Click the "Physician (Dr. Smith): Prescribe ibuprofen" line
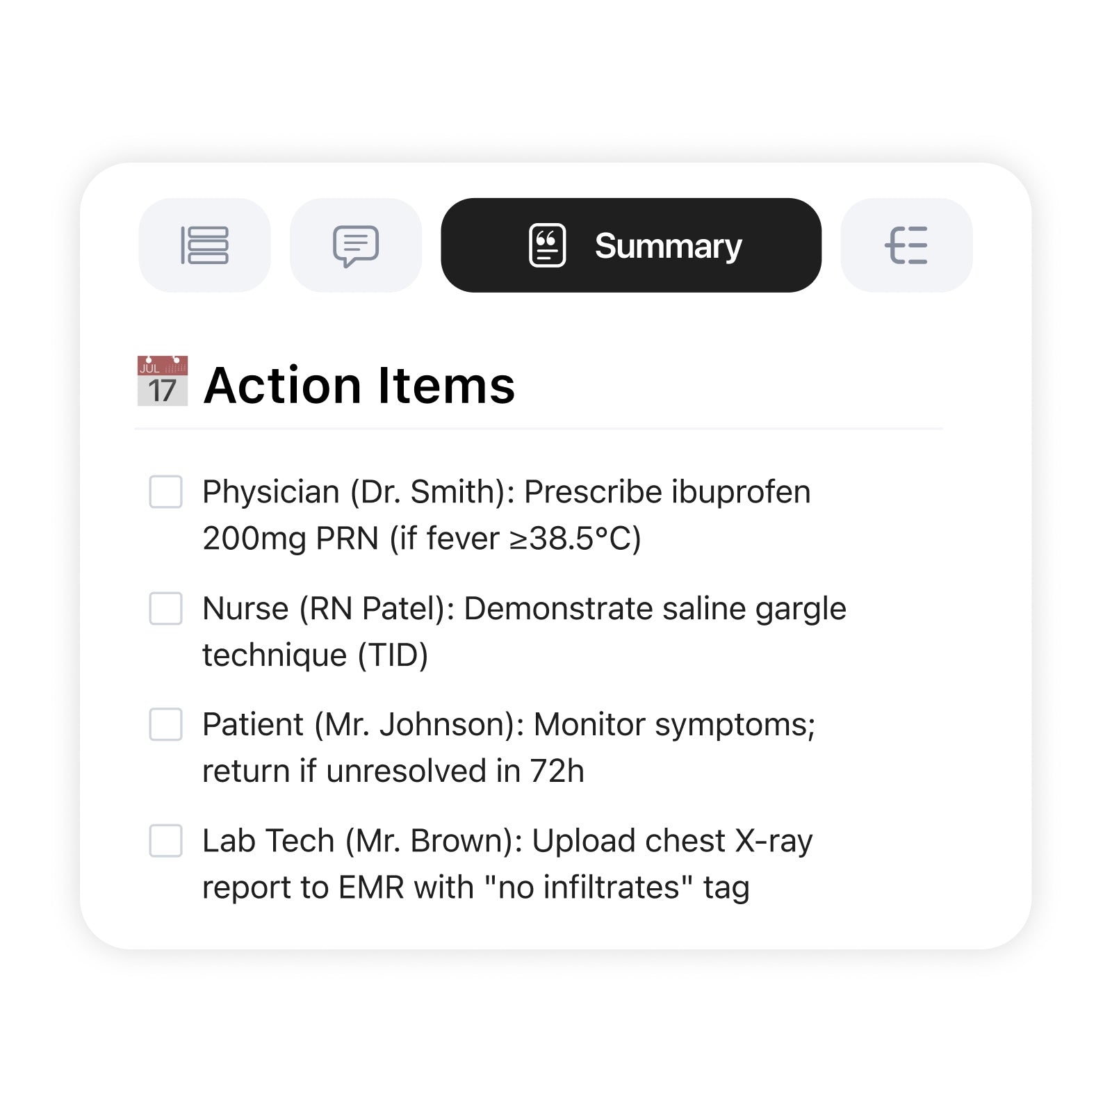1112x1112 pixels. pyautogui.click(x=506, y=492)
